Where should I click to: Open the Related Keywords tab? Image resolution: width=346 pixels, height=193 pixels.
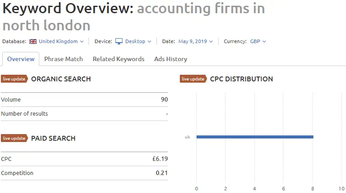pyautogui.click(x=119, y=59)
